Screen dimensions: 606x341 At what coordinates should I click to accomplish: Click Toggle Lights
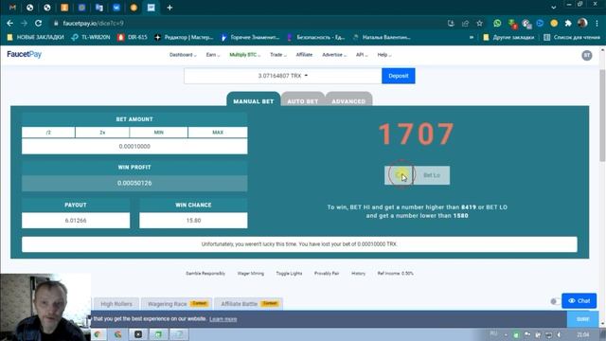click(289, 274)
